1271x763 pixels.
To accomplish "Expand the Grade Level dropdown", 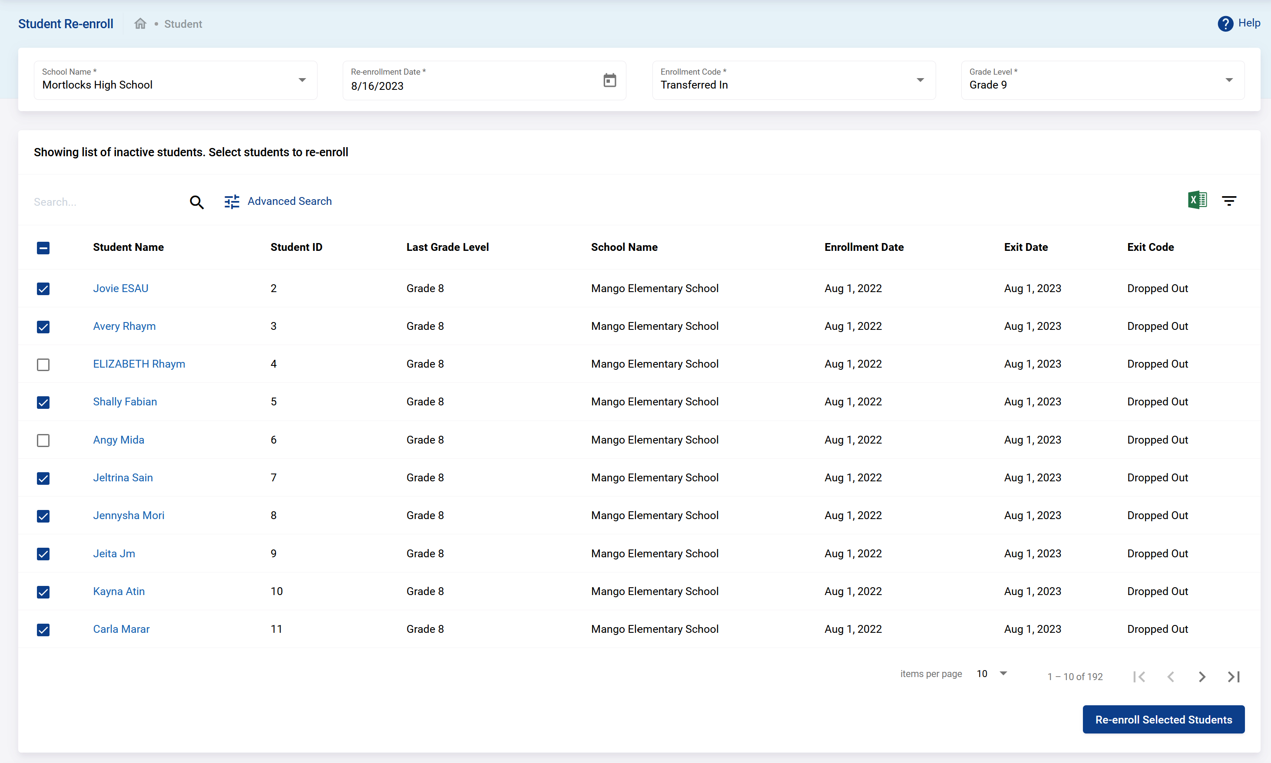I will coord(1229,80).
